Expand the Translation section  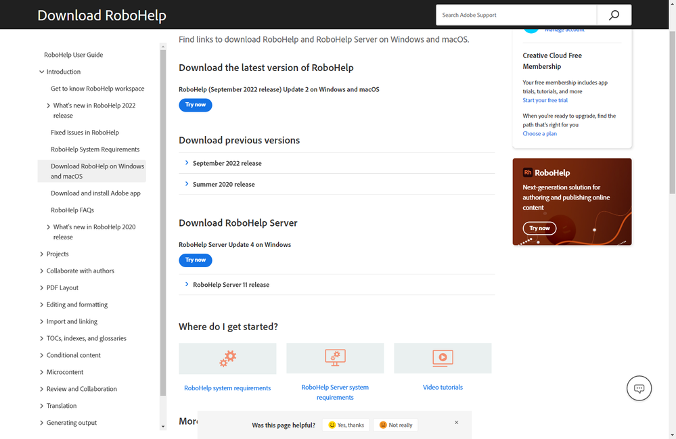(42, 406)
